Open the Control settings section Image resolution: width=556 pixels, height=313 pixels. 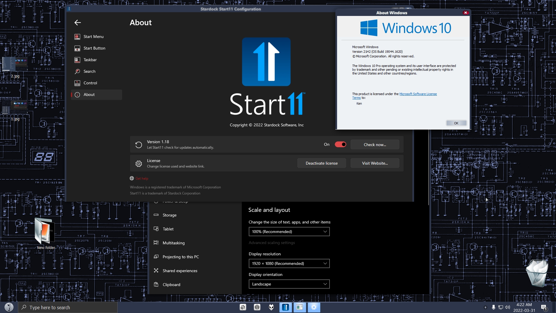coord(96,83)
